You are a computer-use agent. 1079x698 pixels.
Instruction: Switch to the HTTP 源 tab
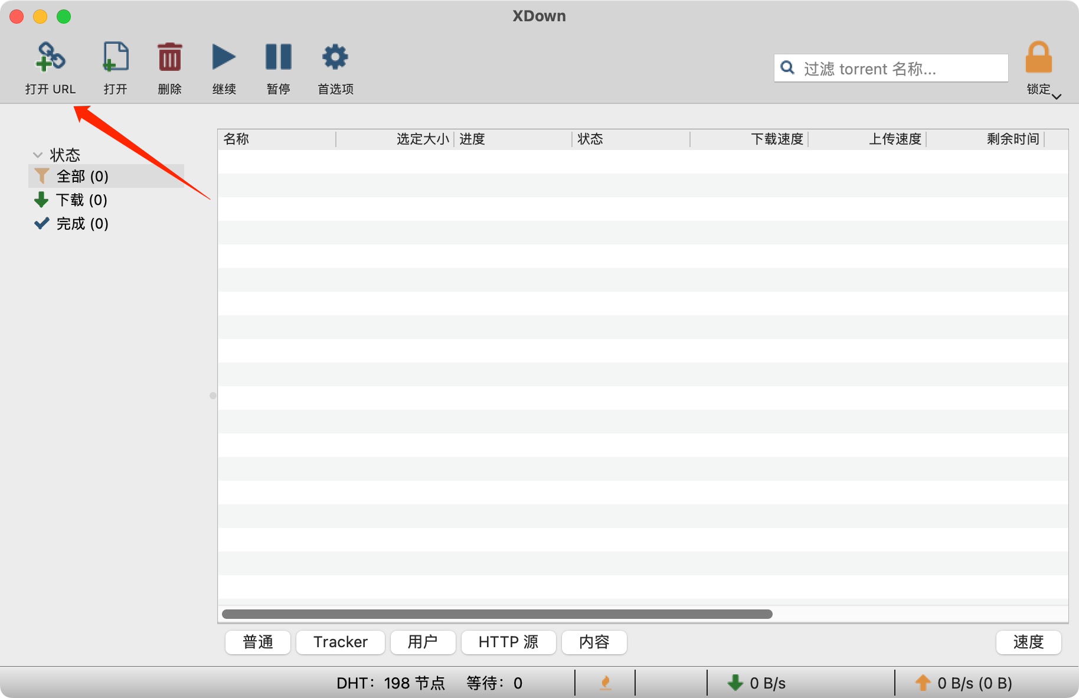508,642
